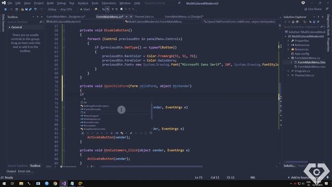The height and width of the screenshot is (187, 332).
Task: Click the Search Toolbox input field
Action: [23, 22]
